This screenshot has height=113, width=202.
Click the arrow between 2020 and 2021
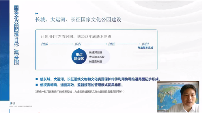pyautogui.click(x=61, y=44)
